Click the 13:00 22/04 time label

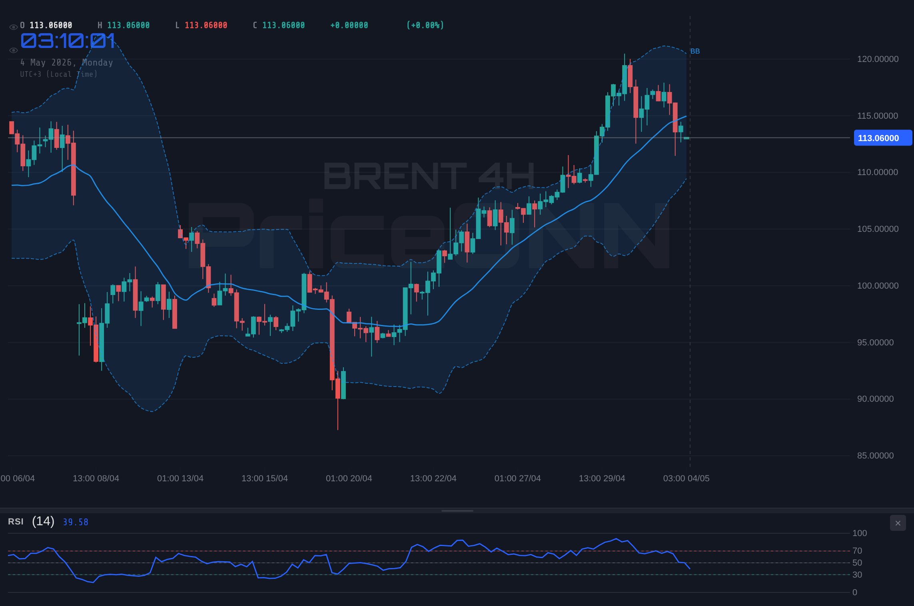(x=433, y=478)
